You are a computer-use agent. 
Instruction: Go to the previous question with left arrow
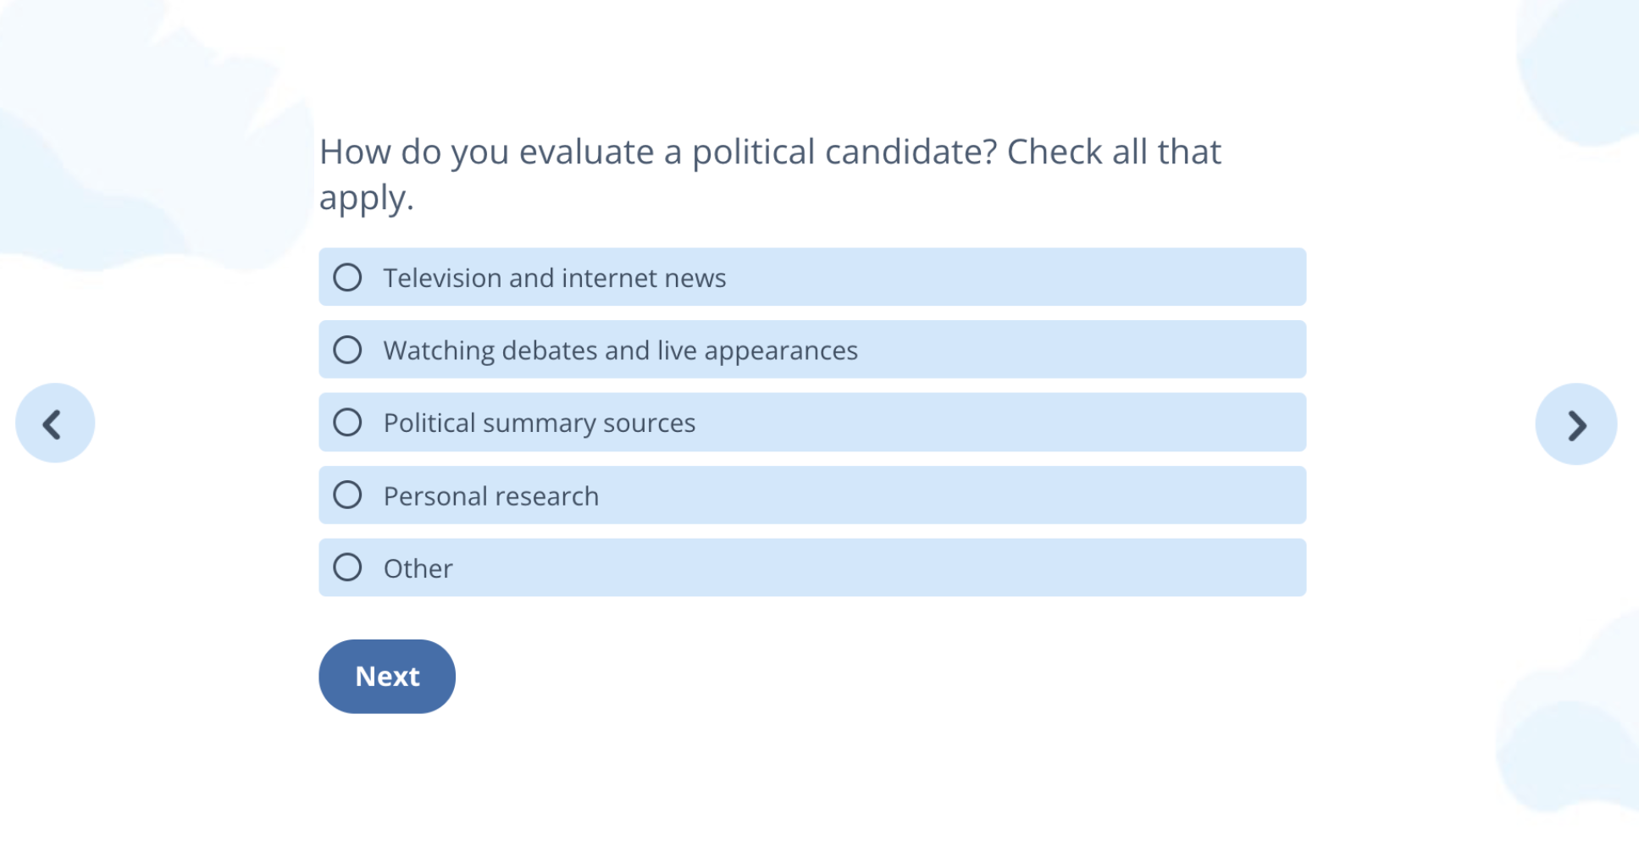click(x=54, y=423)
